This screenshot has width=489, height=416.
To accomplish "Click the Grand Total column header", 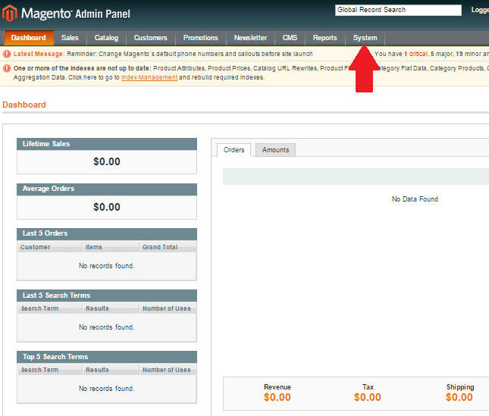I will click(x=168, y=247).
